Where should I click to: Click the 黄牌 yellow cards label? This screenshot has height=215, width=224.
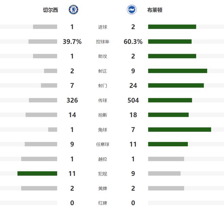pyautogui.click(x=102, y=189)
